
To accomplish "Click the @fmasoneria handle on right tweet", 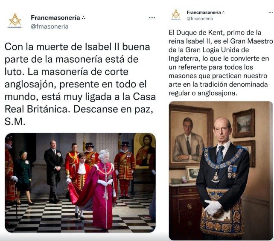I will point(200,18).
